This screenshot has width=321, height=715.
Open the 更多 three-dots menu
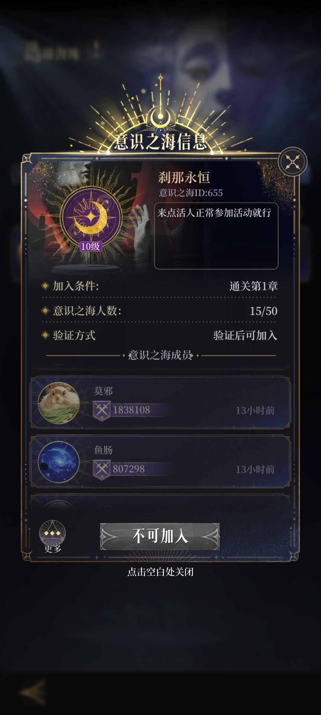52,536
